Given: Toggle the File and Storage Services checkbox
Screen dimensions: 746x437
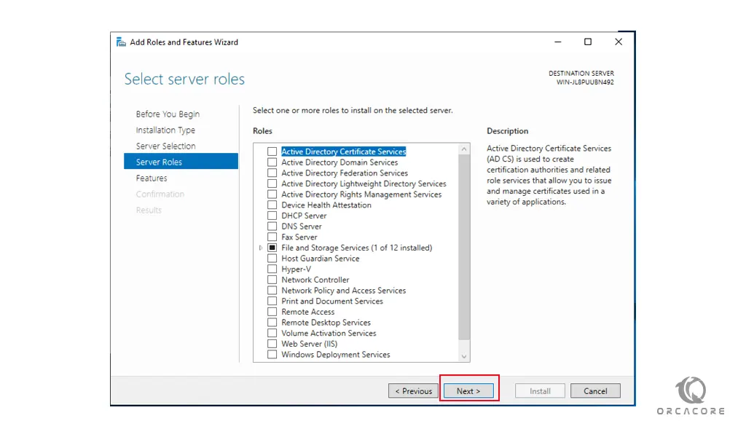Looking at the screenshot, I should [272, 248].
